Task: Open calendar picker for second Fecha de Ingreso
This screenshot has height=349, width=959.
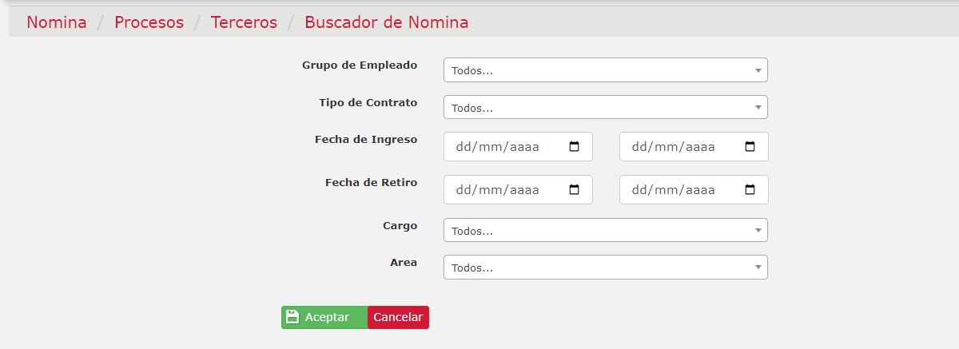Action: (x=750, y=147)
